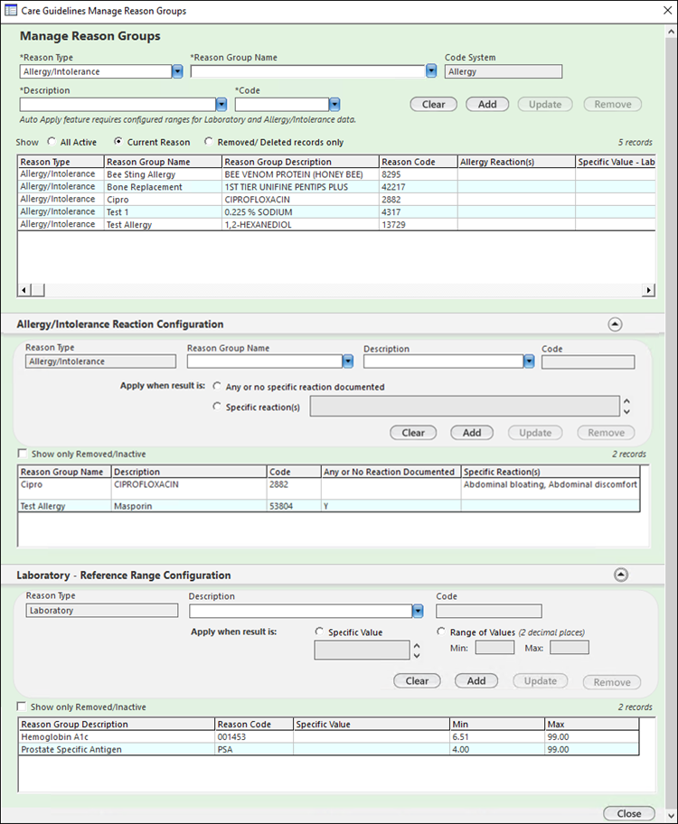This screenshot has height=824, width=678.
Task: Select the Bone Replacement row
Action: click(x=336, y=186)
